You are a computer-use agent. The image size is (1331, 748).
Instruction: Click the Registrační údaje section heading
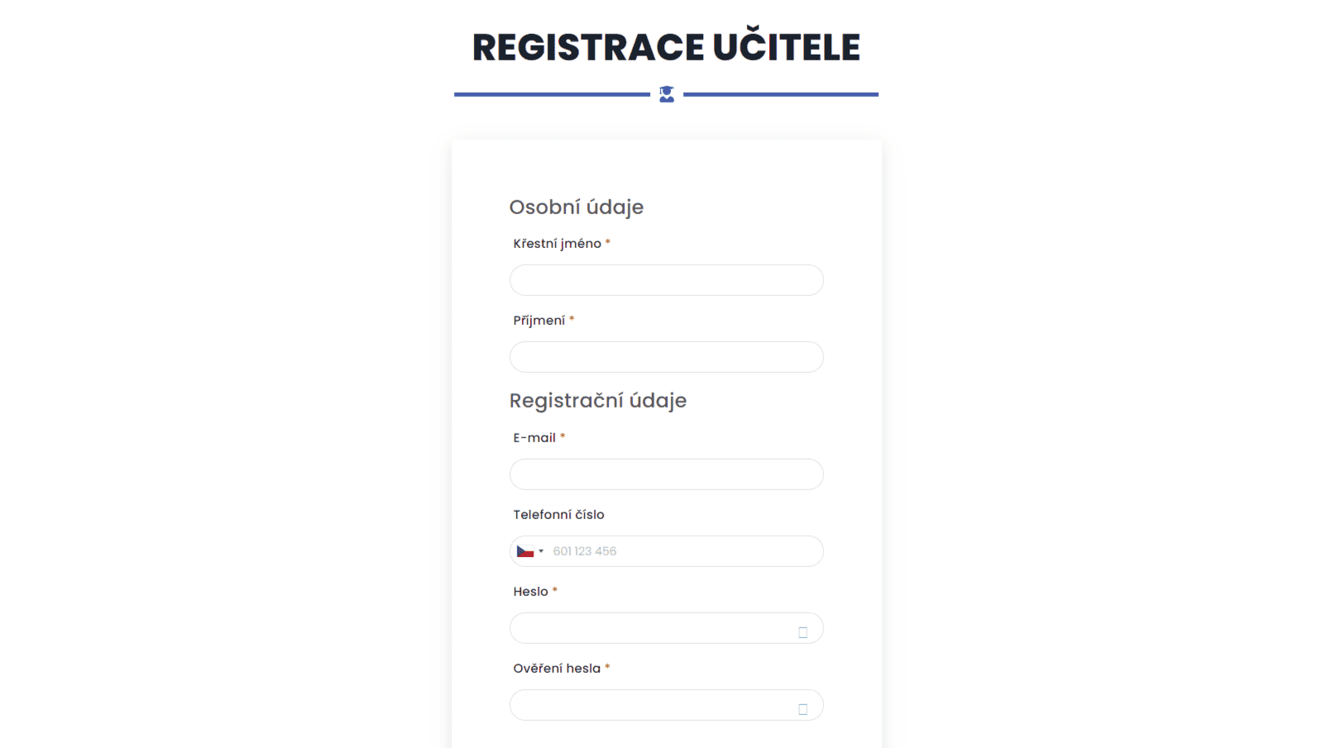597,401
